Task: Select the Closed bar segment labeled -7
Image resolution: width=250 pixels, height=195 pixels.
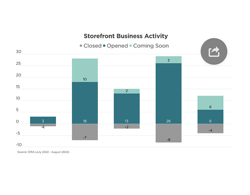Action: click(x=85, y=132)
